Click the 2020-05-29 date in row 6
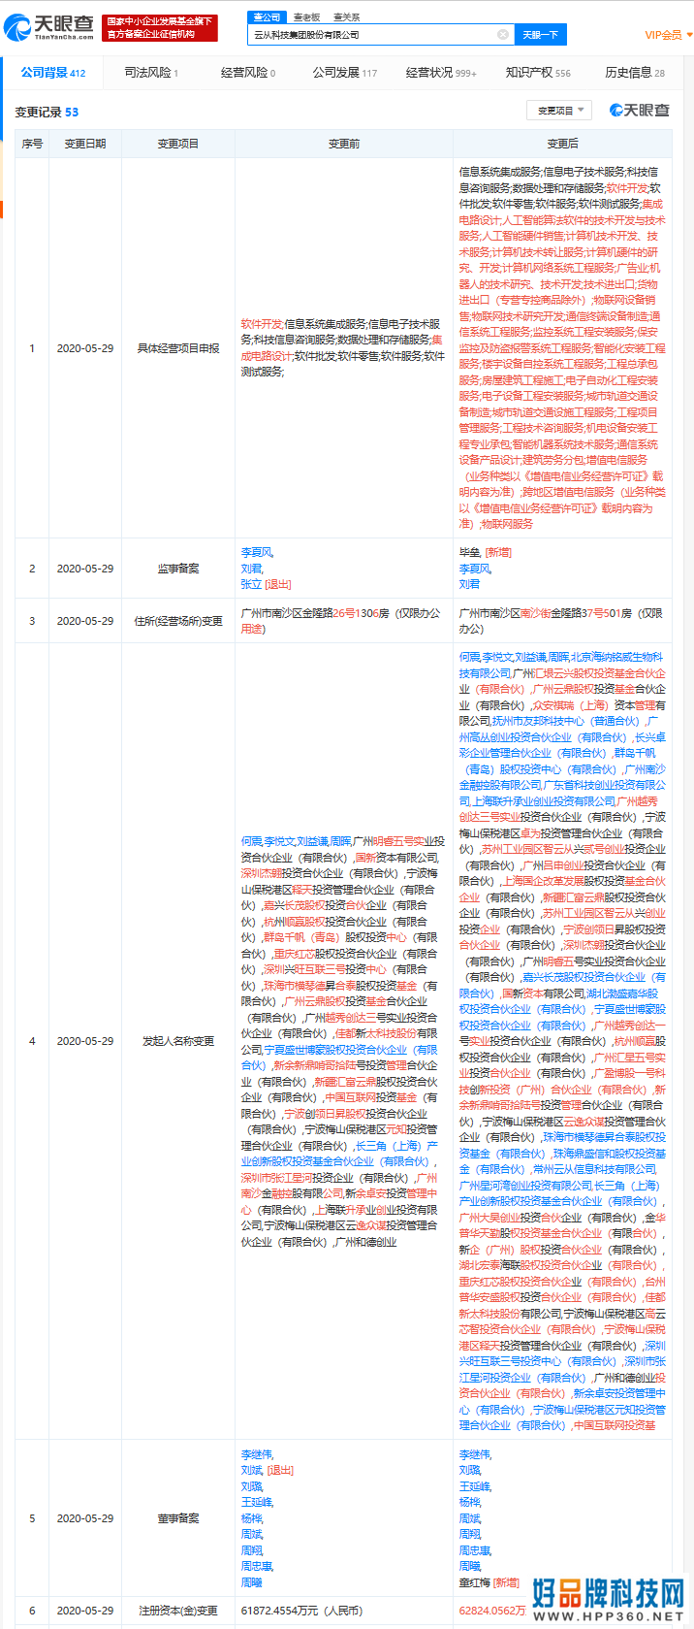Screen dimensions: 694x1629 pos(85,1611)
